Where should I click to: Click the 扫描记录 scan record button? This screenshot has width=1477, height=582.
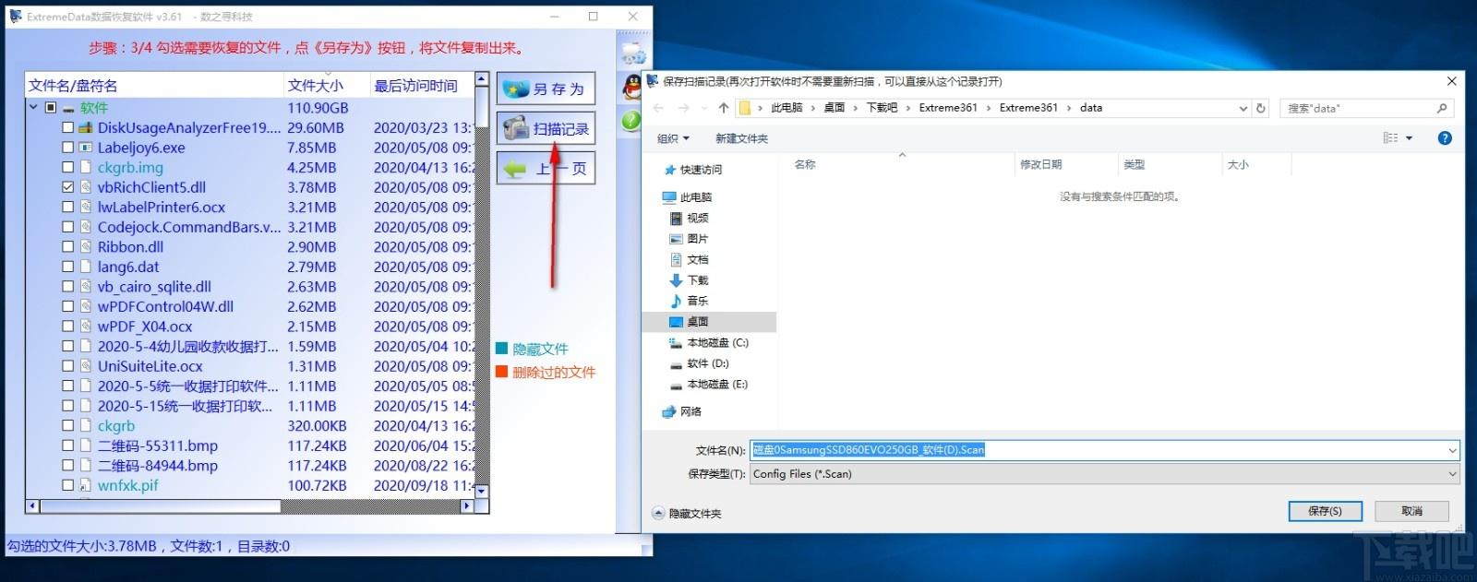point(546,128)
